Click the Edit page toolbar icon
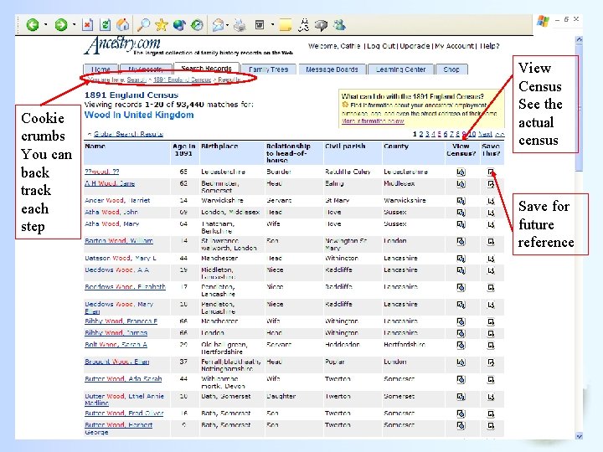This screenshot has height=452, width=603. click(x=260, y=25)
